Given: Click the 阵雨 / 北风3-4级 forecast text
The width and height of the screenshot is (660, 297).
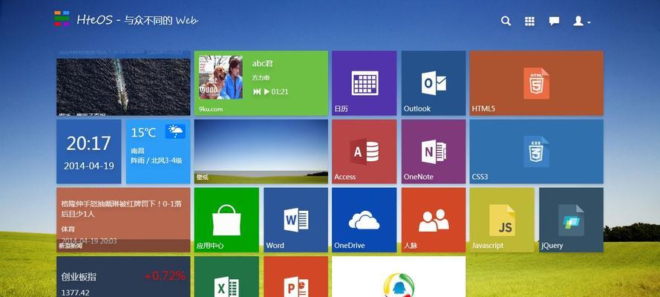Looking at the screenshot, I should (156, 160).
